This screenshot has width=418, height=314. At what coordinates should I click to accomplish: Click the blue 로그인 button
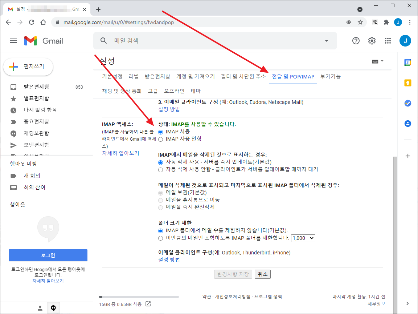(x=48, y=255)
